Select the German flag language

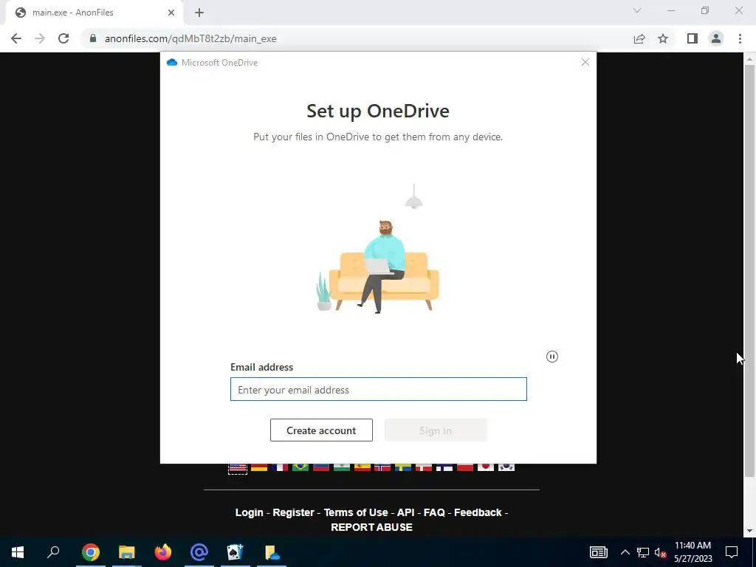(x=259, y=467)
